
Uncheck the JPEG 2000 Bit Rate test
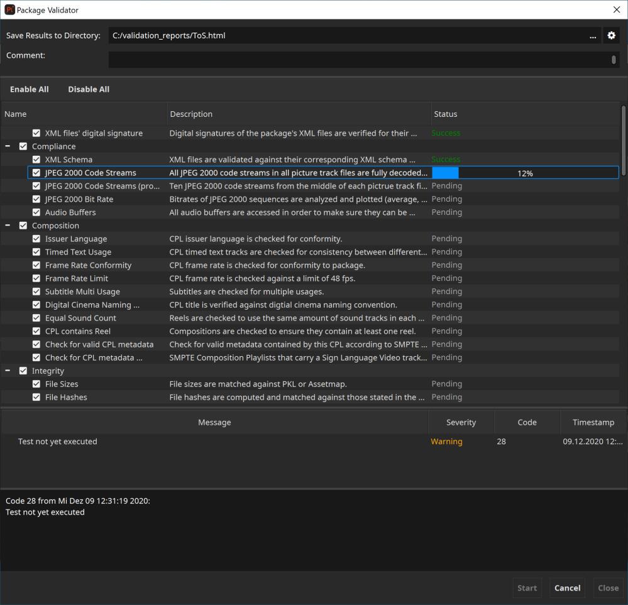(x=36, y=199)
